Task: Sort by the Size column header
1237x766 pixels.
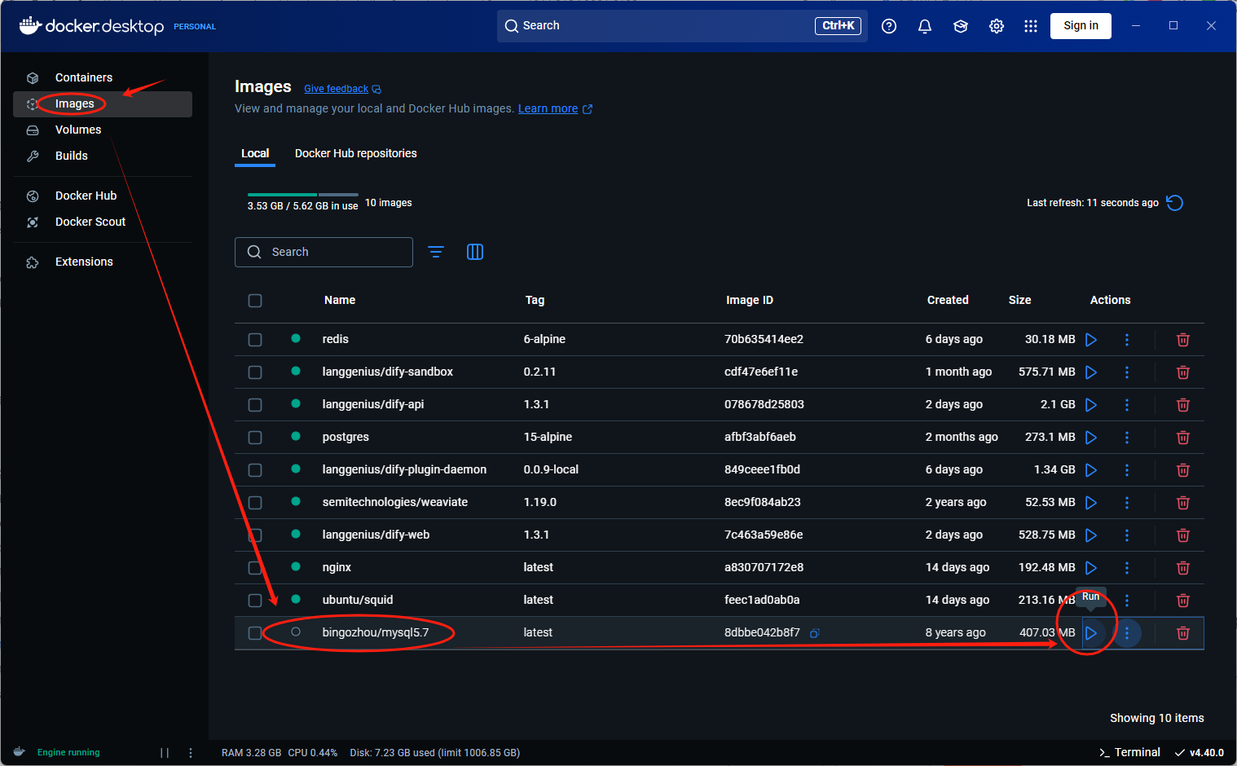Action: 1019,300
